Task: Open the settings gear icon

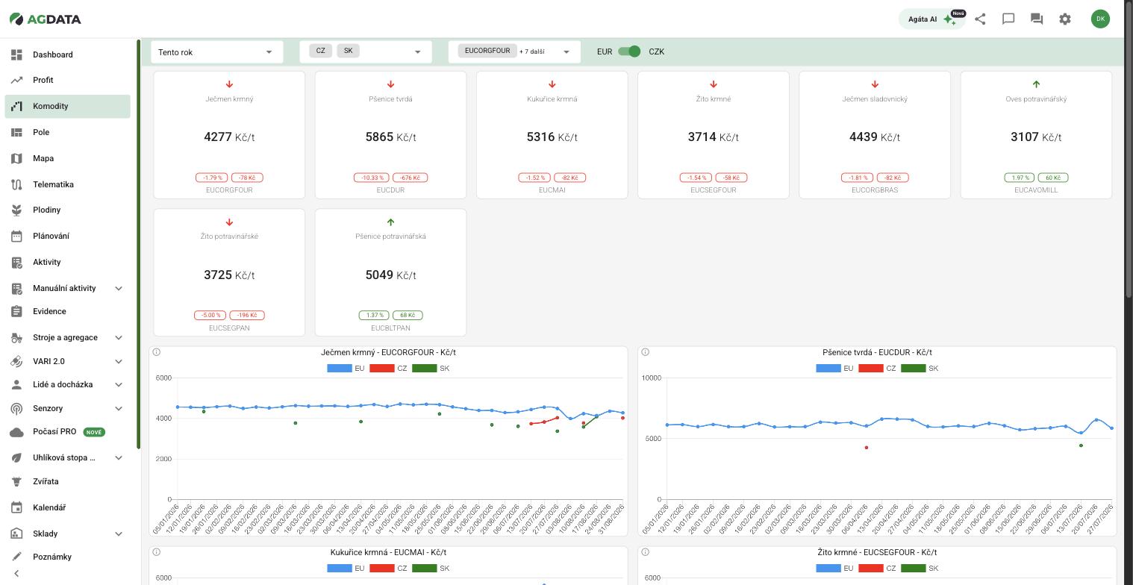Action: coord(1065,19)
